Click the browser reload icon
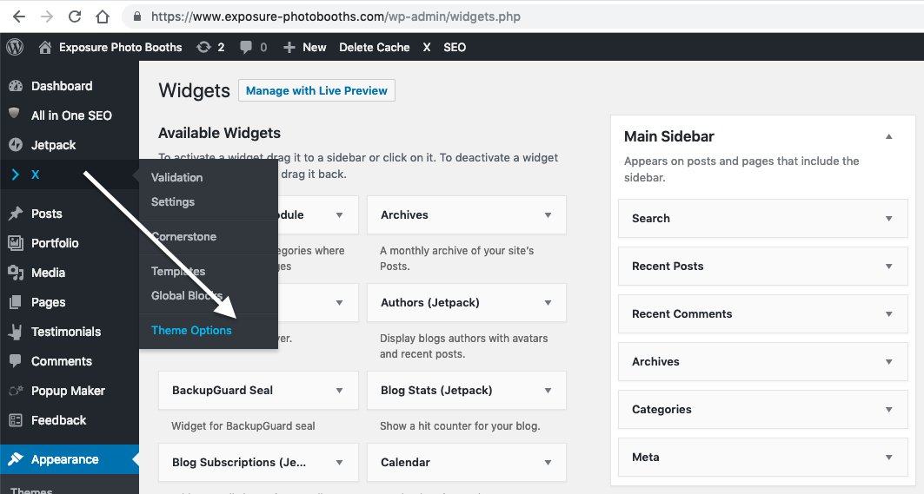Viewport: 924px width, 494px height. coord(75,16)
